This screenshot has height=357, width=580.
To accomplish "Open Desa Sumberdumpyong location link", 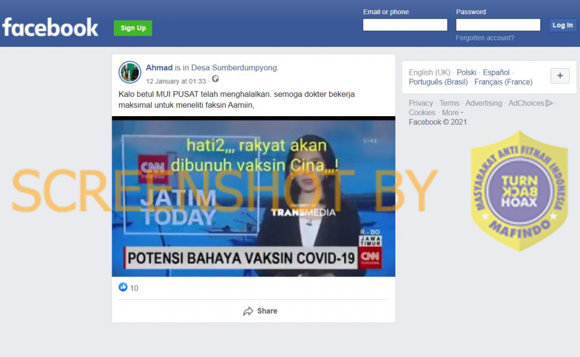I will tap(234, 67).
